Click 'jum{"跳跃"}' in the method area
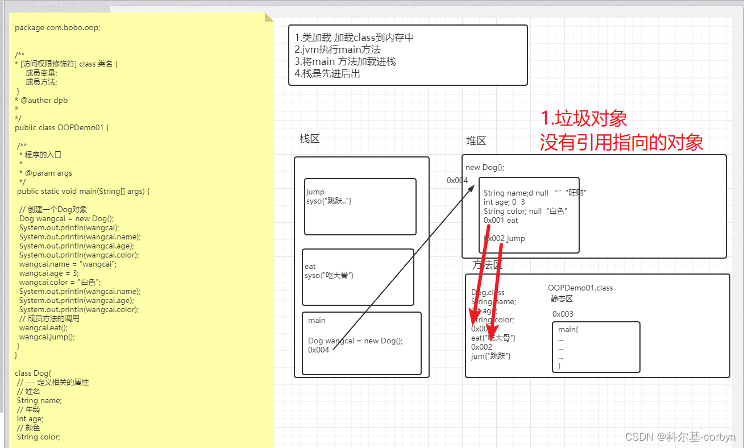This screenshot has width=744, height=448. pos(491,356)
